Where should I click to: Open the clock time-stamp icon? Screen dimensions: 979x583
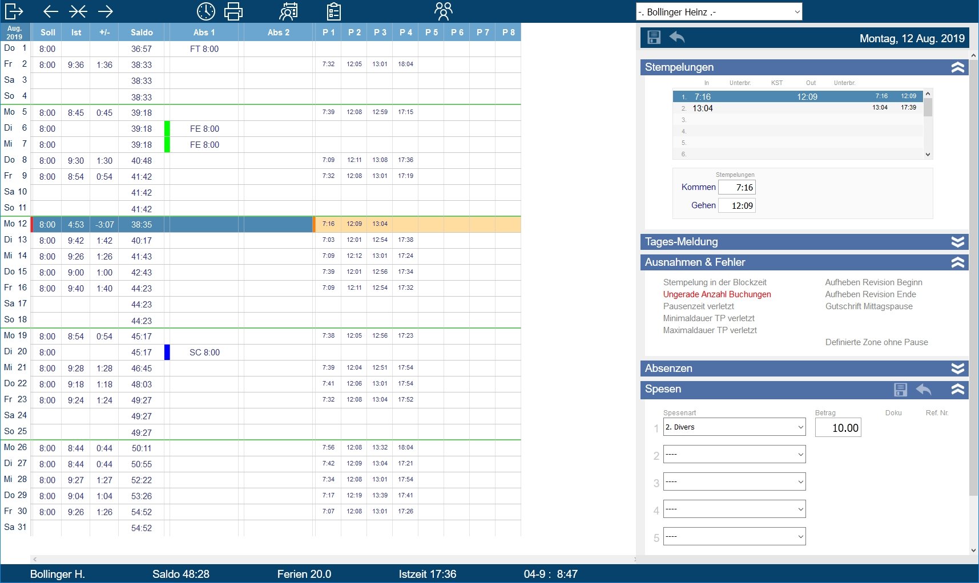click(x=206, y=11)
